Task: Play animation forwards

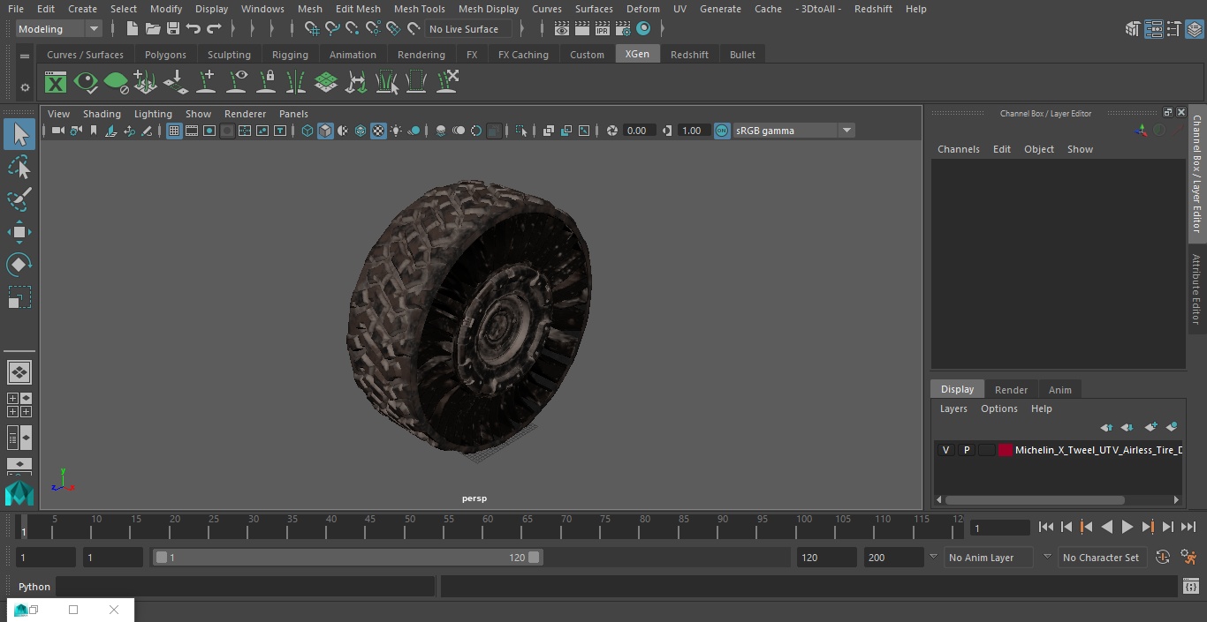Action: [1127, 527]
